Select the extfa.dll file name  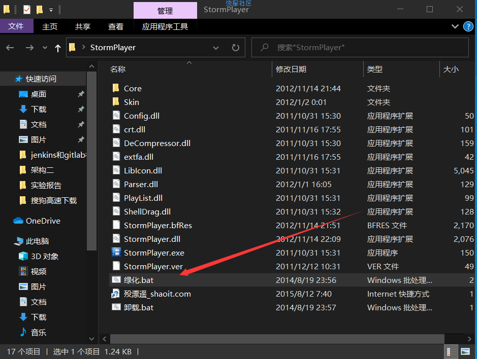[138, 157]
